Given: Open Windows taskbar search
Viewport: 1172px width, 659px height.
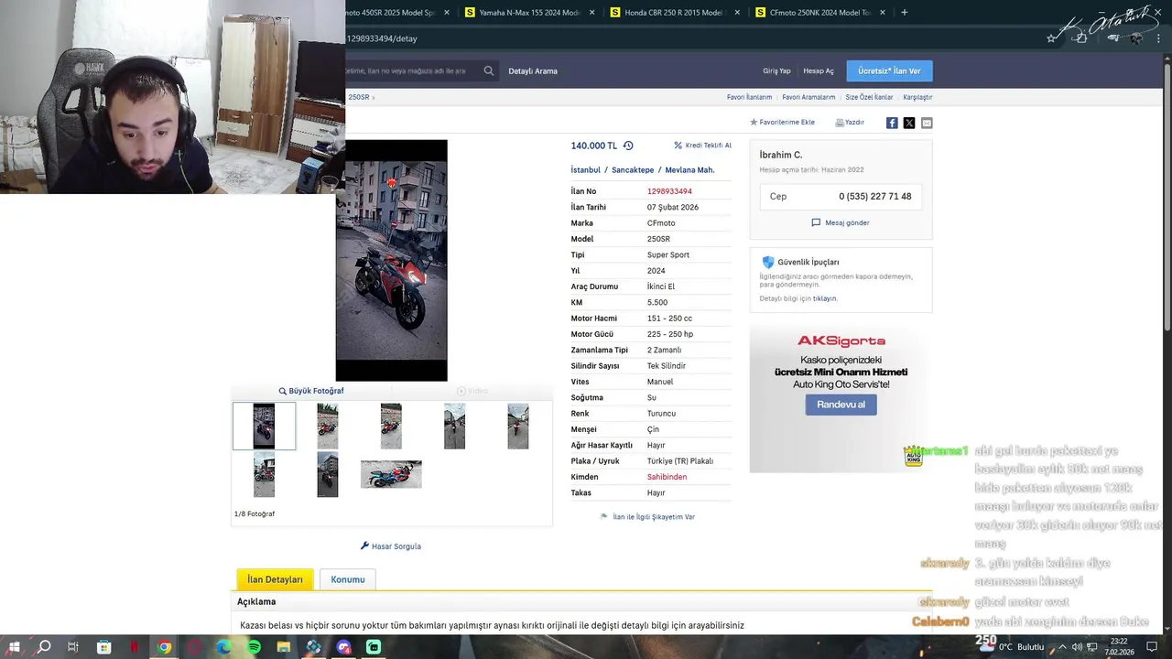Looking at the screenshot, I should tap(44, 647).
